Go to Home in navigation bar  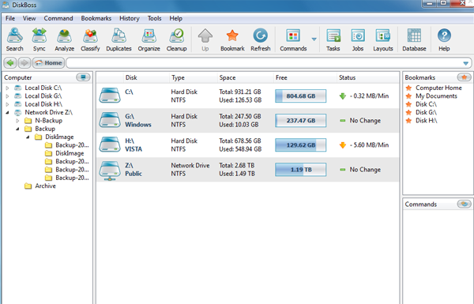[x=48, y=63]
